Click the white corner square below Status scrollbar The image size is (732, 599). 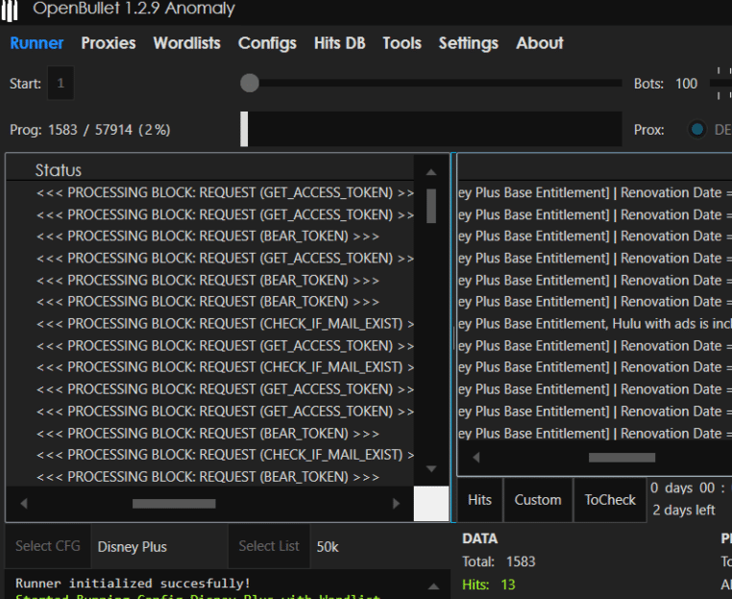coord(431,504)
